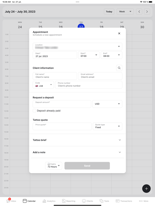Expand the Tattoo brief section

pos(77,140)
